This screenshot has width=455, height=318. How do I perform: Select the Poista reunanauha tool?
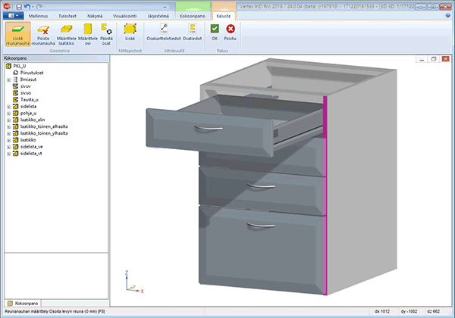(x=42, y=33)
